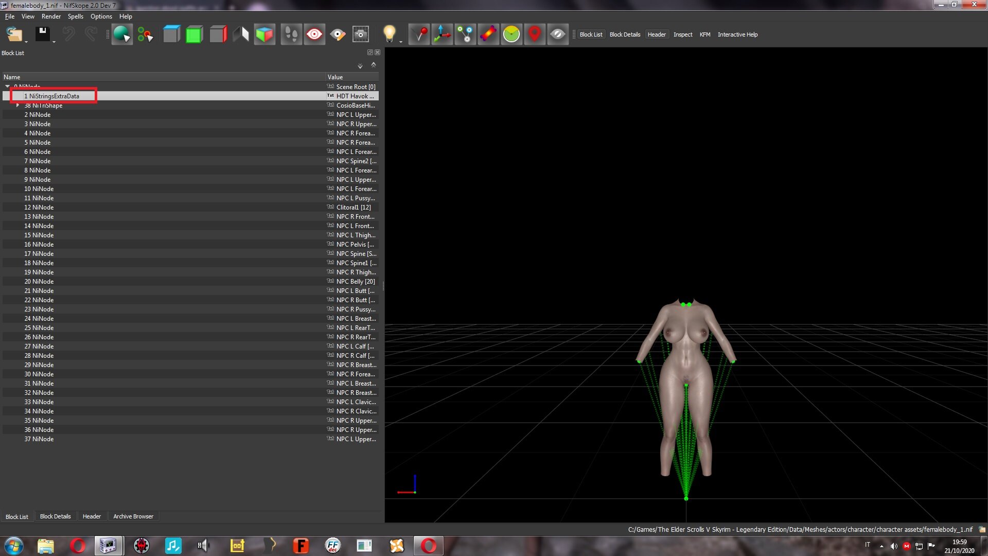Switch to the perspective colored cube view
Screen dimensions: 988x556
[x=264, y=34]
